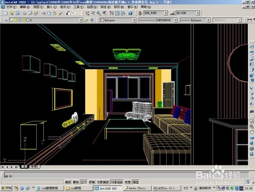255x192 pixels.
Task: Switch to the 布局1 layout tab
Action: (35, 167)
